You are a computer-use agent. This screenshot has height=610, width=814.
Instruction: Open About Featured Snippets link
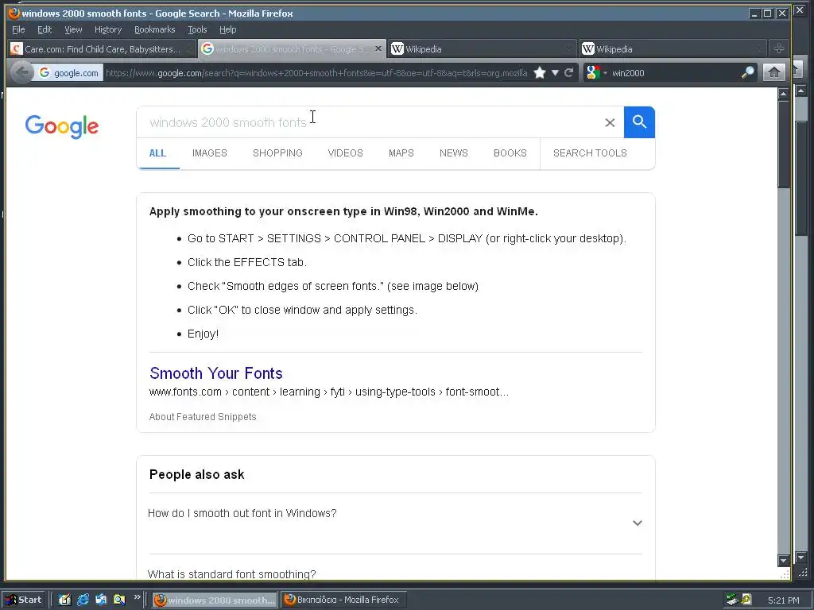[x=203, y=416]
